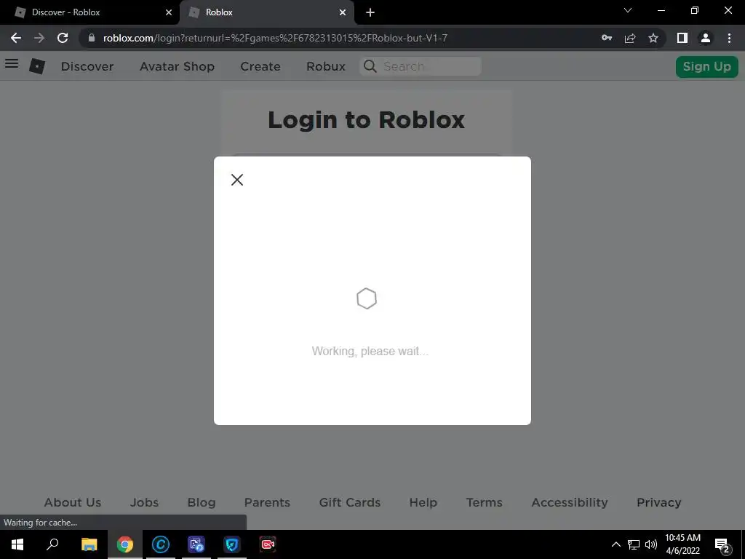The image size is (745, 559).
Task: Open the Parents footer link
Action: 267,502
